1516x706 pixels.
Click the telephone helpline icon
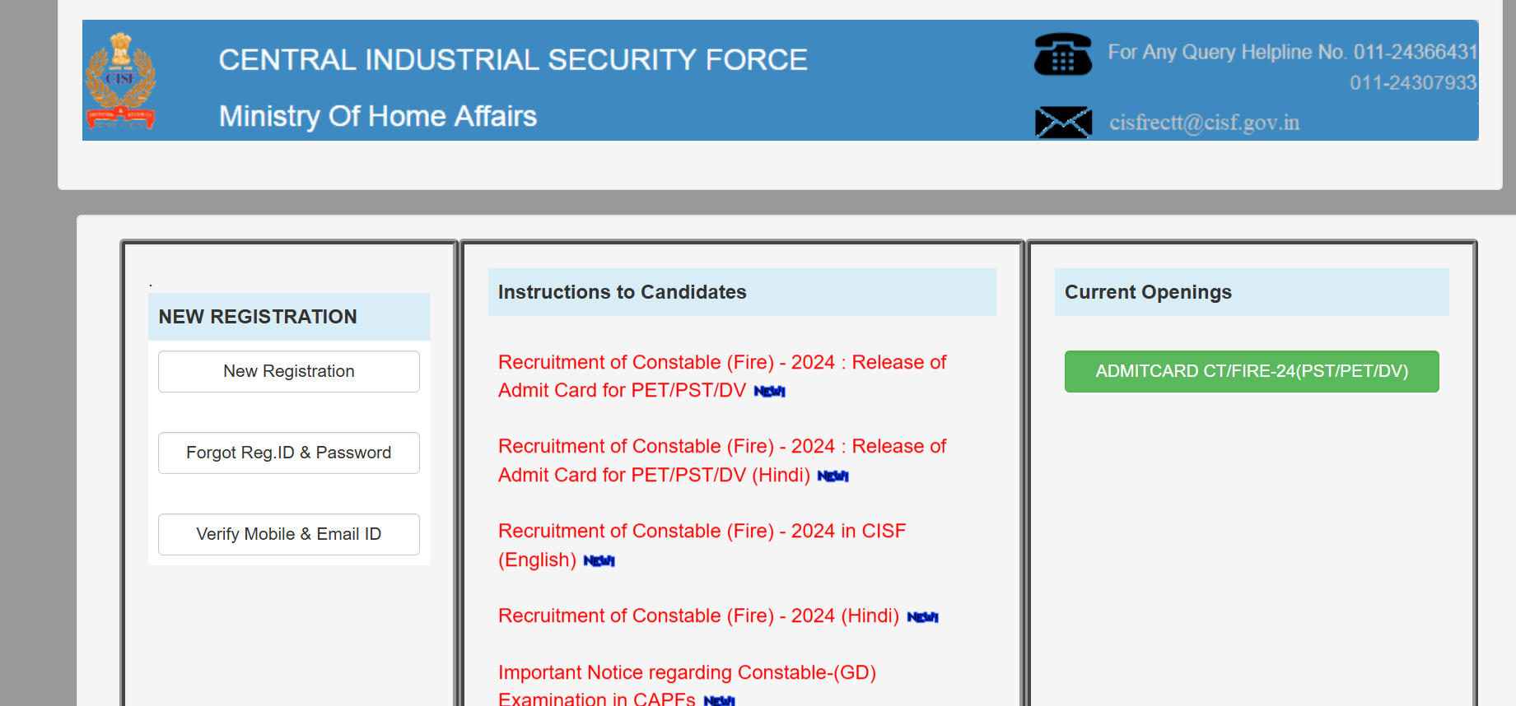pos(1062,54)
